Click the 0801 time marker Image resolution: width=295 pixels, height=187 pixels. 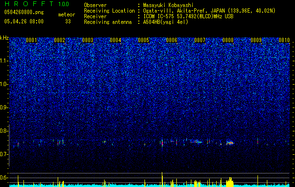pos(31,40)
